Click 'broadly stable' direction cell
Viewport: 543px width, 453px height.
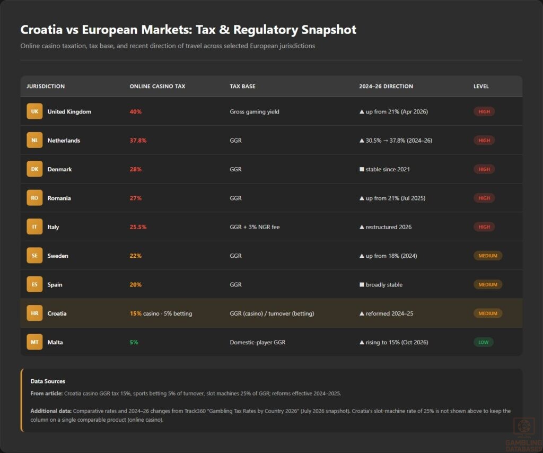pyautogui.click(x=381, y=285)
